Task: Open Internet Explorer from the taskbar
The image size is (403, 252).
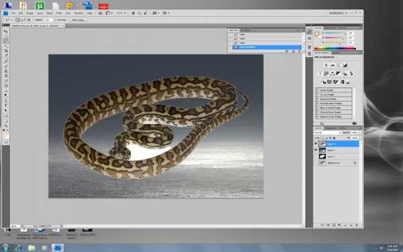Action: pyautogui.click(x=19, y=248)
